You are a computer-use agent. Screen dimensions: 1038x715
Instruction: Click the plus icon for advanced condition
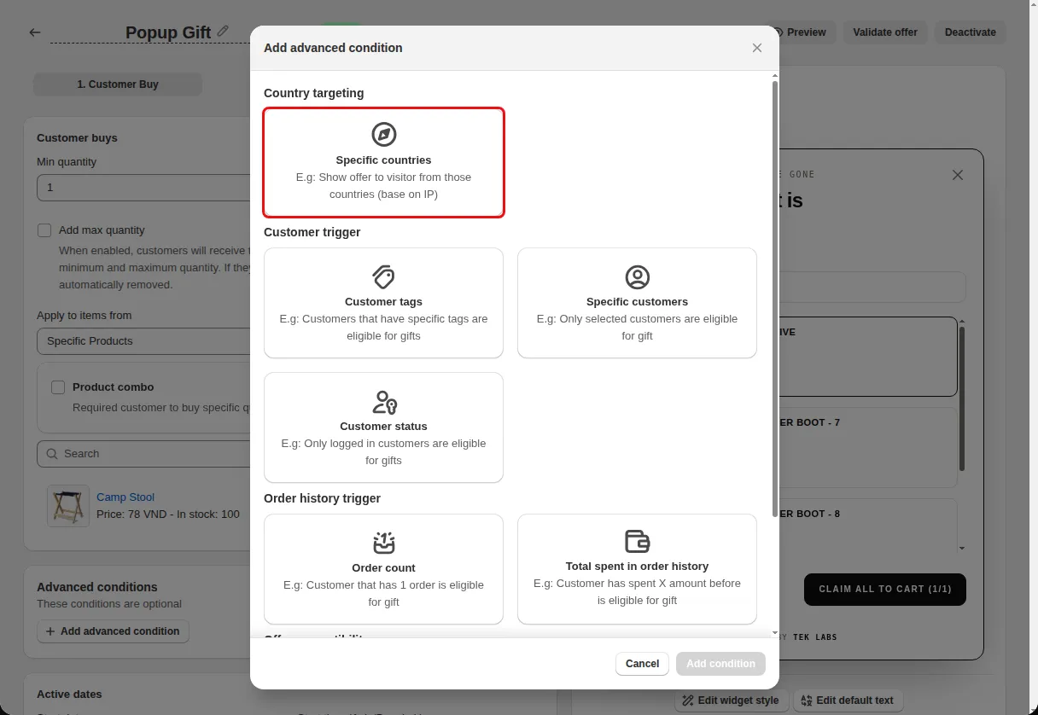coord(50,631)
